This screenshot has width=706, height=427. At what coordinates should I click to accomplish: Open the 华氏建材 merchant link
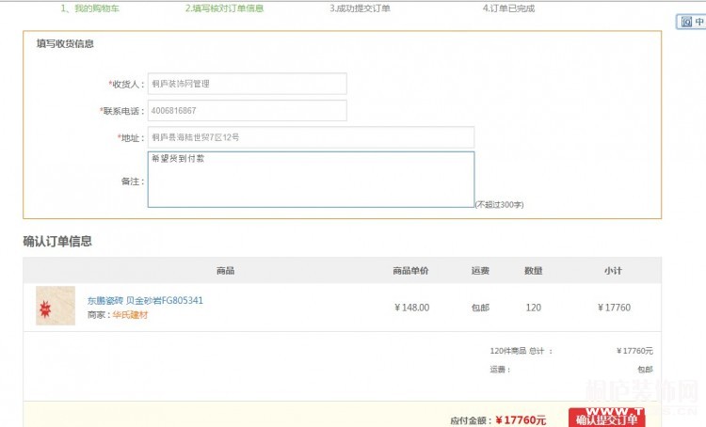(130, 315)
